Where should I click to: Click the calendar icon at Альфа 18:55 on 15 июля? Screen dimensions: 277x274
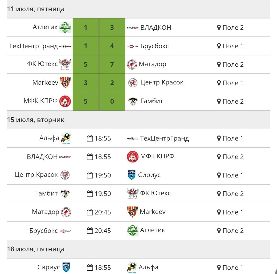90,138
